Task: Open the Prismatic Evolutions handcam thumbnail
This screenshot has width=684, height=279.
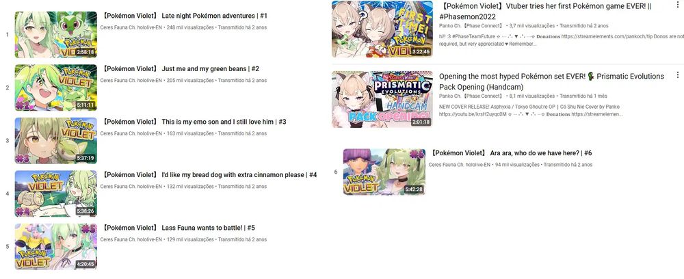Action: (382, 99)
